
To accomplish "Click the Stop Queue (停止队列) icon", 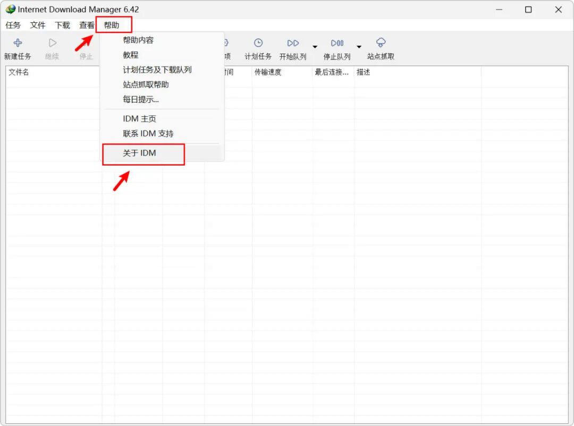I will click(337, 43).
